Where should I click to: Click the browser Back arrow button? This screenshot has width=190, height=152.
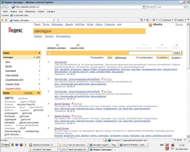pyautogui.click(x=3, y=7)
